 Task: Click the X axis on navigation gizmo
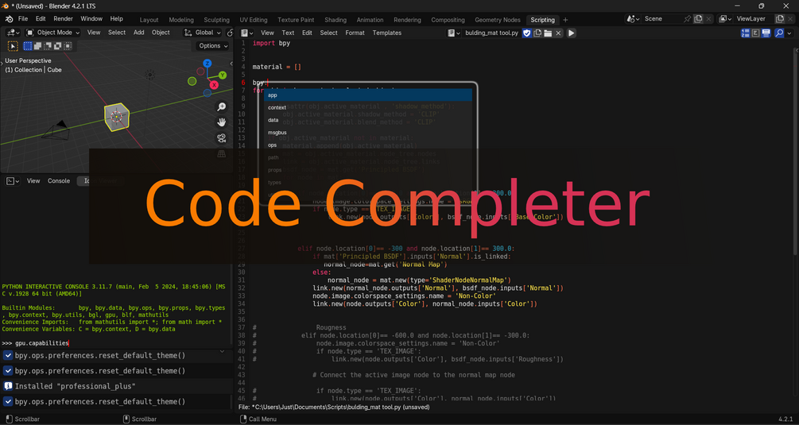tap(214, 85)
